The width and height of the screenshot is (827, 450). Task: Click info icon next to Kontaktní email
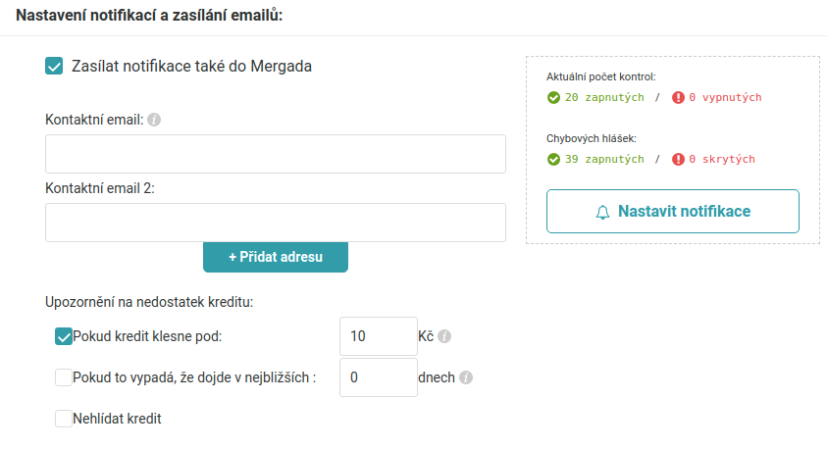154,120
